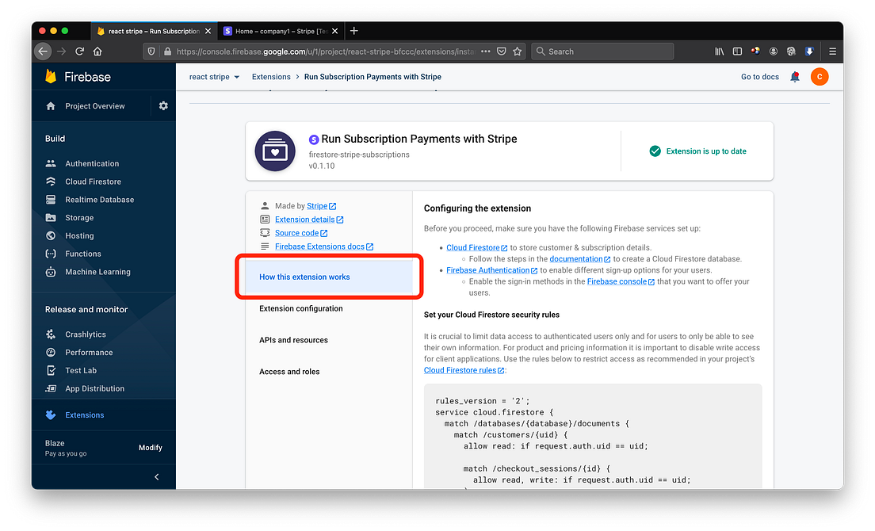Open Firebase notifications bell
The width and height of the screenshot is (875, 531).
(x=794, y=76)
